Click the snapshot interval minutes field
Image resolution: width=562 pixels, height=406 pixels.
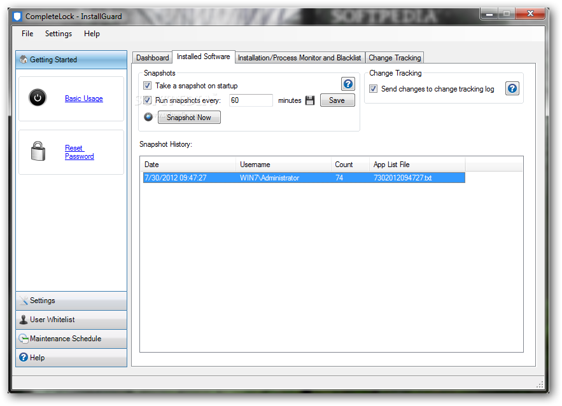pos(251,100)
